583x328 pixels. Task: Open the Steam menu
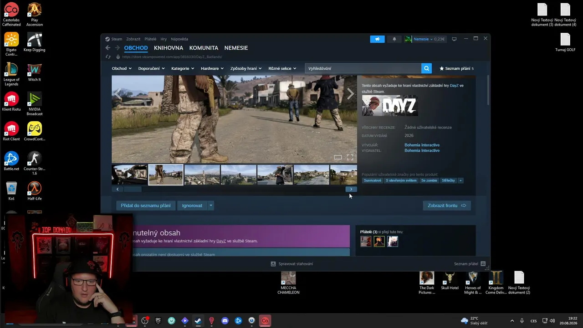[x=117, y=39]
